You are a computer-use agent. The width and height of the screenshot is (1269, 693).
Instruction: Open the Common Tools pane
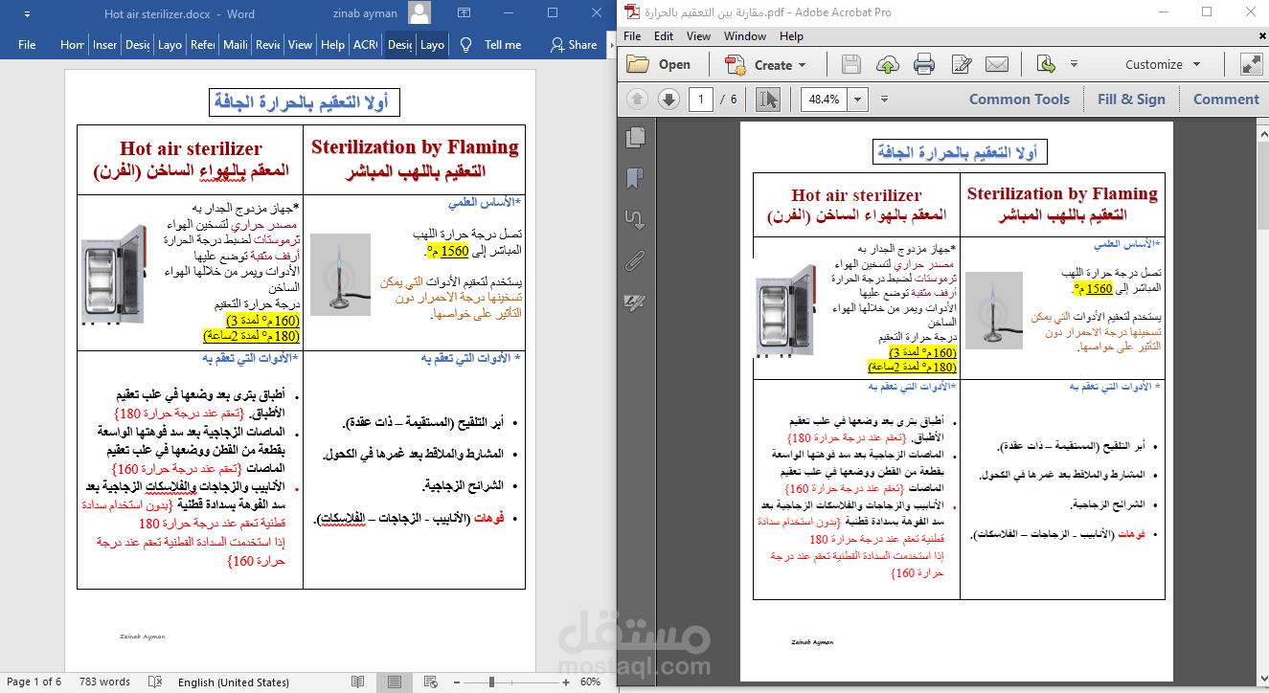1019,100
